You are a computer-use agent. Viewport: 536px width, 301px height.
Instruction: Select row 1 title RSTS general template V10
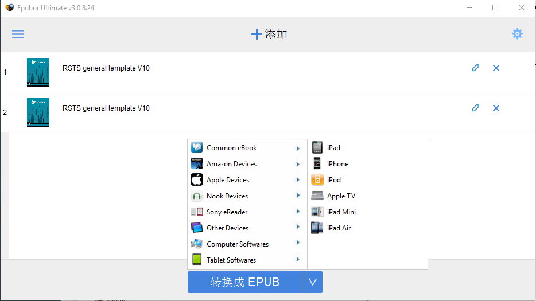106,68
